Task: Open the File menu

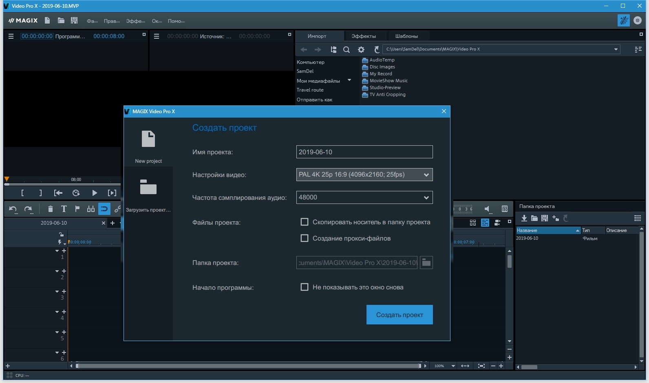Action: tap(92, 21)
